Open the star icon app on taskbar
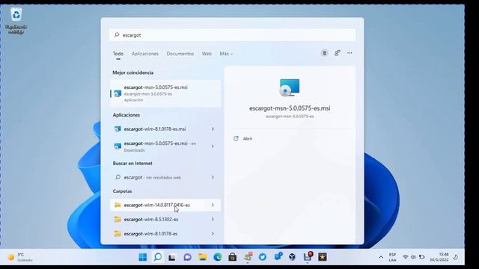The height and width of the screenshot is (269, 479). [323, 257]
